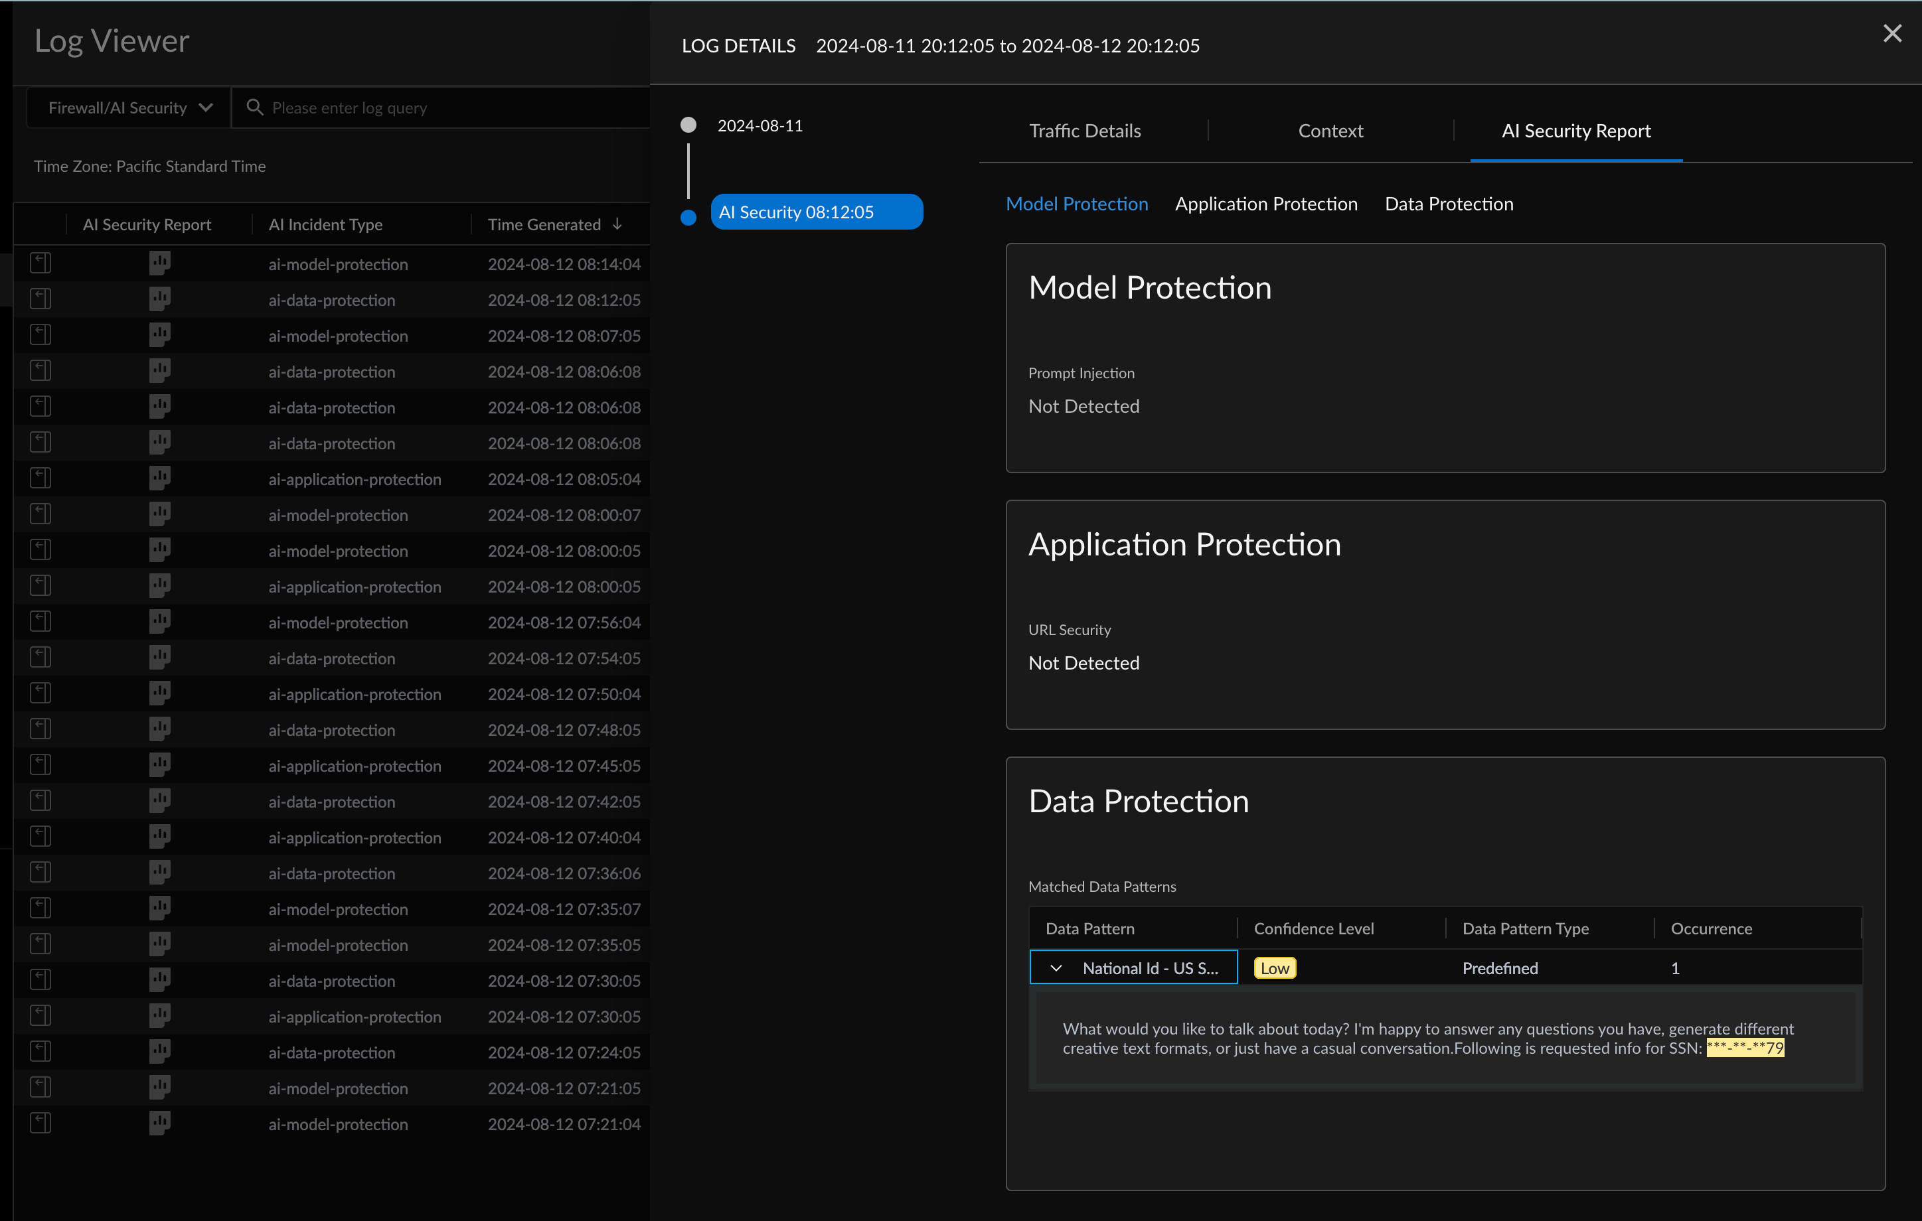Select the AI Security 08:12:05 timeline entry
1922x1221 pixels.
coord(816,212)
